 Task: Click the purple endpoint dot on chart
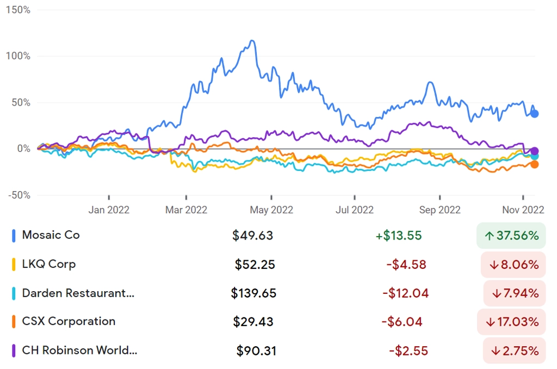(534, 151)
